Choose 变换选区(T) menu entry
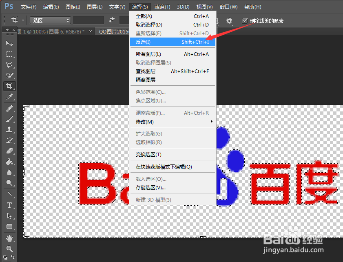The height and width of the screenshot is (262, 343). 173,155
